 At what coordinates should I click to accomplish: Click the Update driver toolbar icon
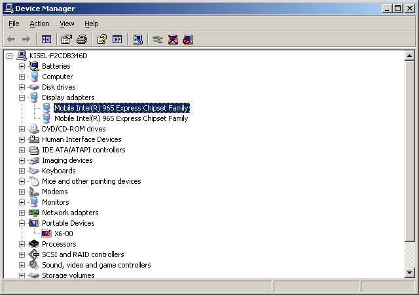pos(157,40)
